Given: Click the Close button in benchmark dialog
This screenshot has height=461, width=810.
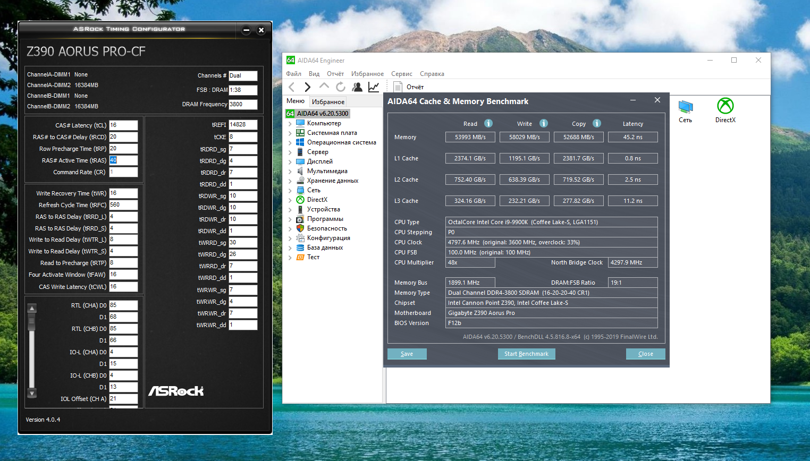Looking at the screenshot, I should coord(645,354).
